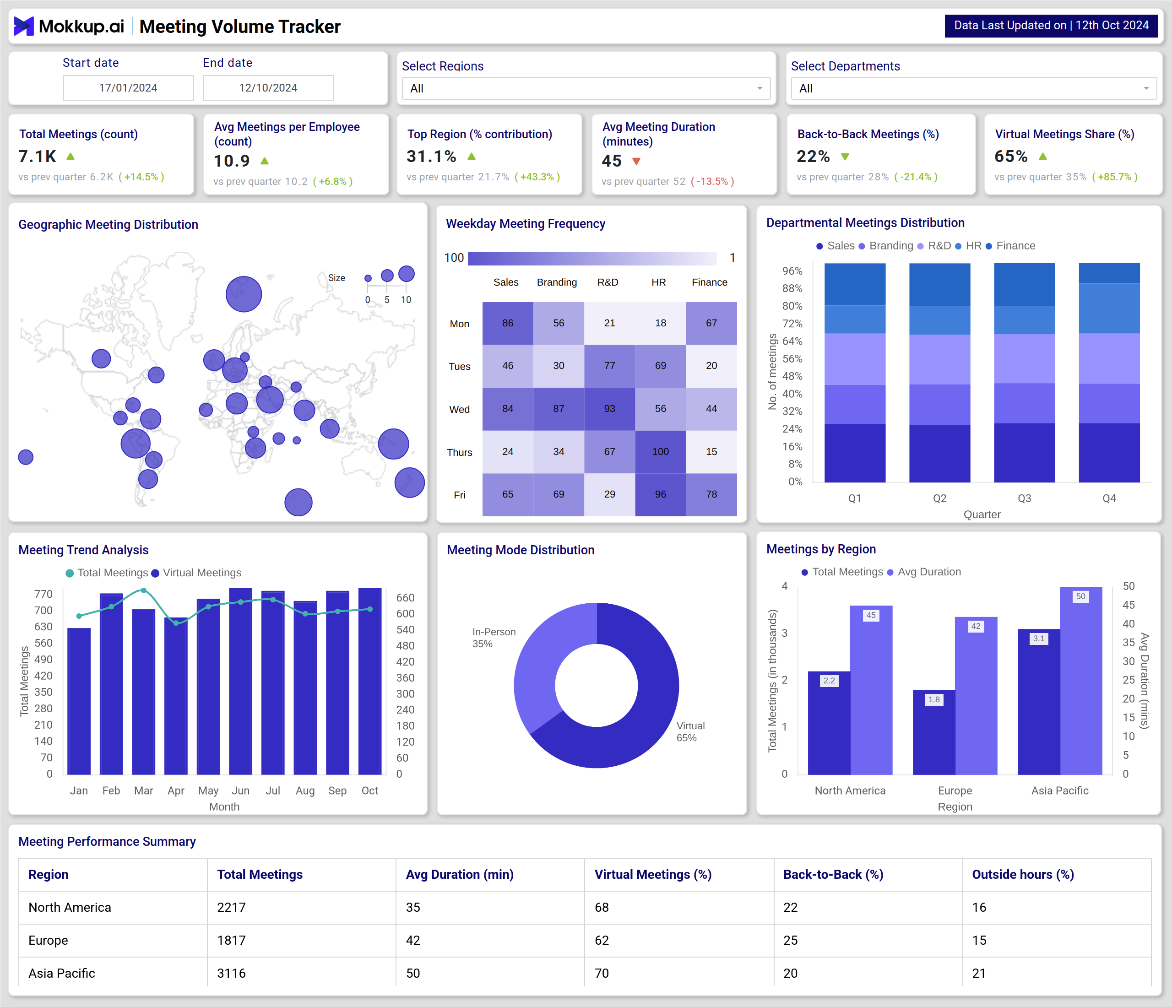
Task: Click the Tues R&D heatmap cell 77
Action: tap(609, 366)
